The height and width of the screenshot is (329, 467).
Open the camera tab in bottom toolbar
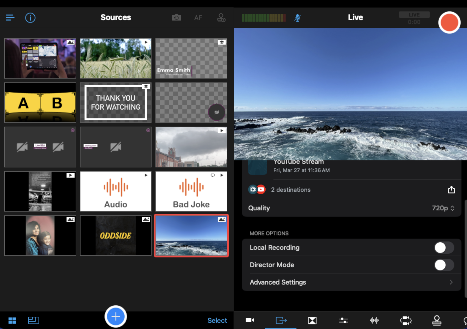250,320
